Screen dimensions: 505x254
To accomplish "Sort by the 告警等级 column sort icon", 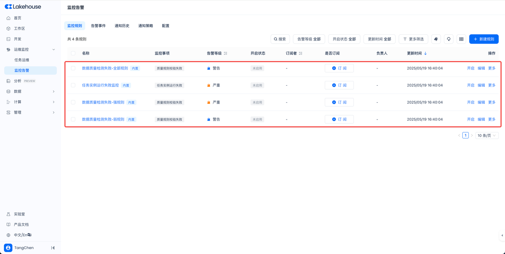I will click(x=225, y=53).
